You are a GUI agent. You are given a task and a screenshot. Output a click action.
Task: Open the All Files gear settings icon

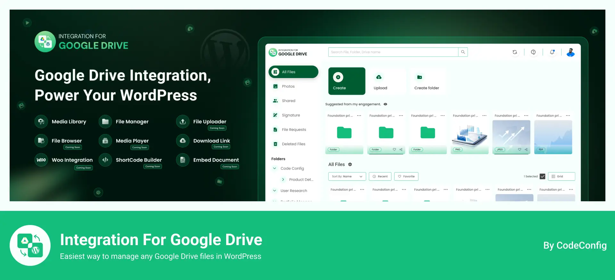click(x=350, y=164)
